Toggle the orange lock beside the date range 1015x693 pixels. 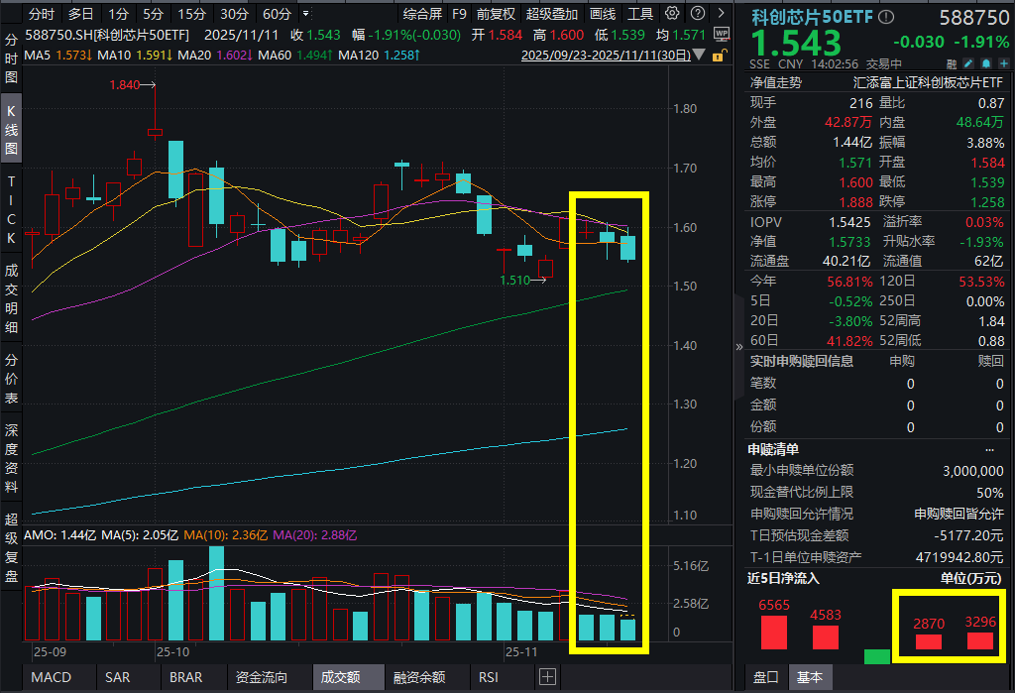click(718, 57)
